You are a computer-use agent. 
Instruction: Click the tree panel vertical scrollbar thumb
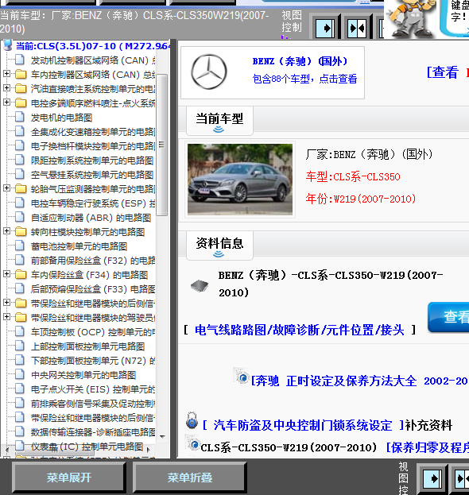[x=161, y=145]
